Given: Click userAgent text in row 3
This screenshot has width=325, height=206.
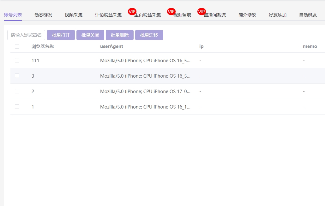Looking at the screenshot, I should tap(145, 76).
